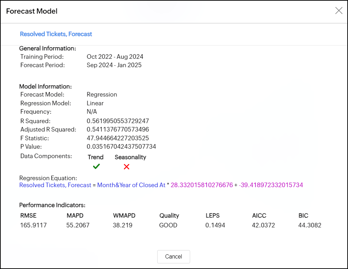Screen dimensions: 348x269
Task: Click Month&Year of Closed At term
Action: 131,185
